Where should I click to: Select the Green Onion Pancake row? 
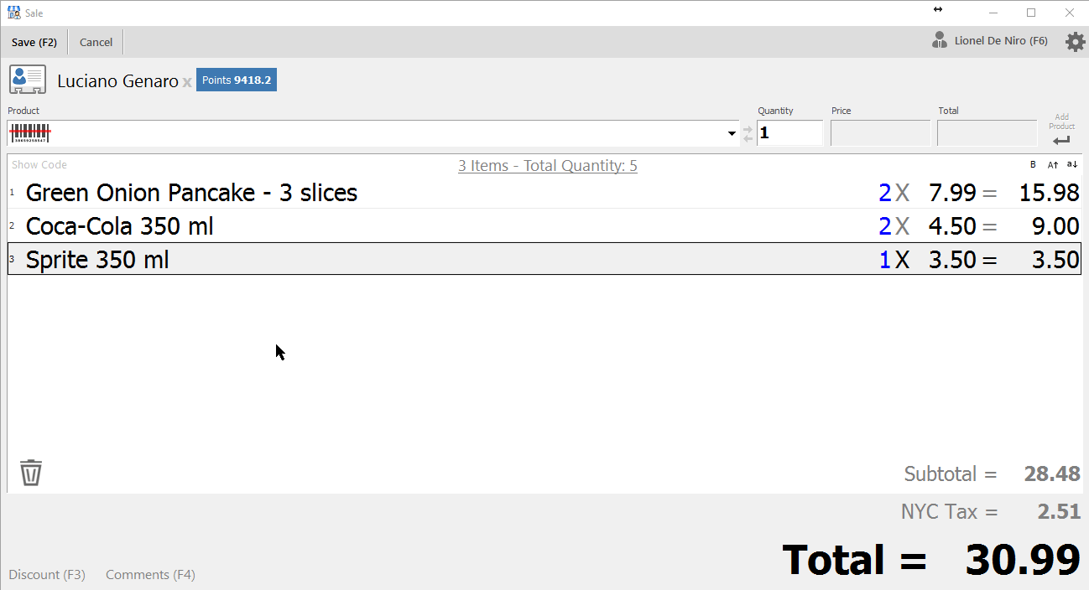point(544,193)
